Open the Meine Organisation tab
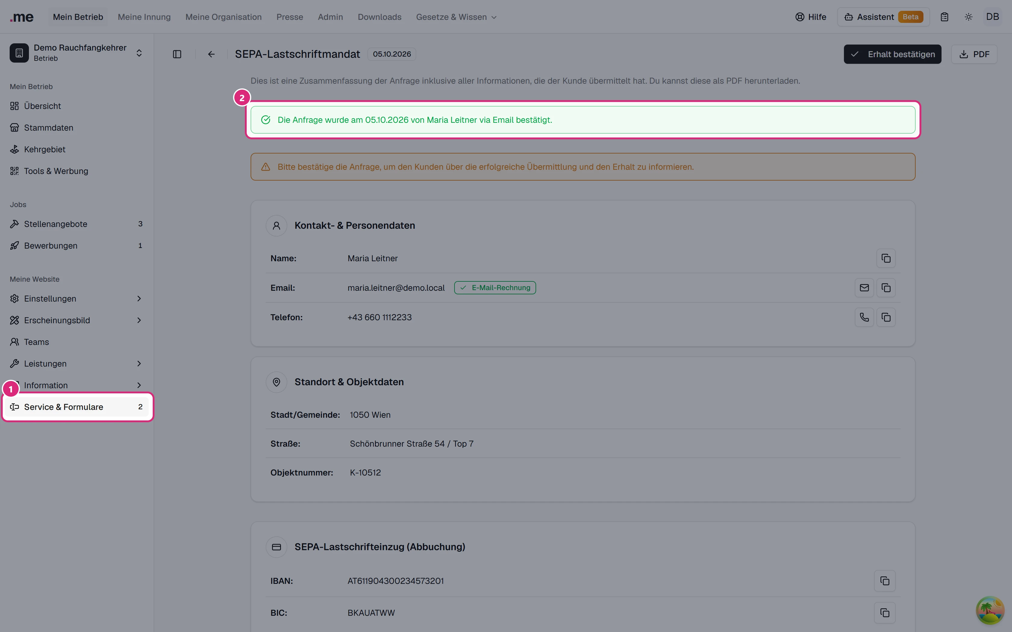Screen dimensions: 1012x632 [x=223, y=17]
